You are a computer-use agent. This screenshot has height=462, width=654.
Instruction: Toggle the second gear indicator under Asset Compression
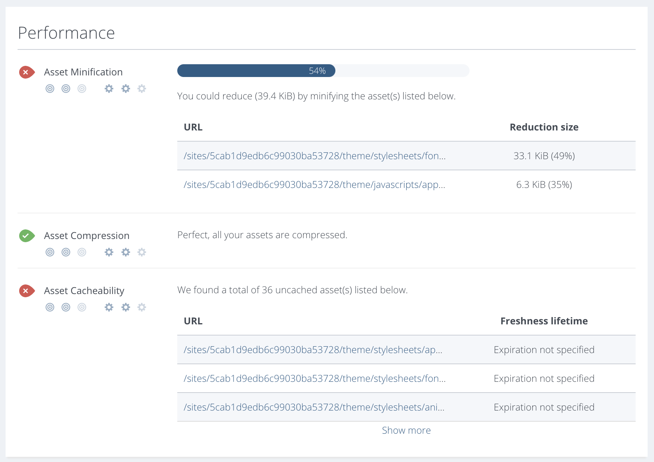tap(125, 252)
